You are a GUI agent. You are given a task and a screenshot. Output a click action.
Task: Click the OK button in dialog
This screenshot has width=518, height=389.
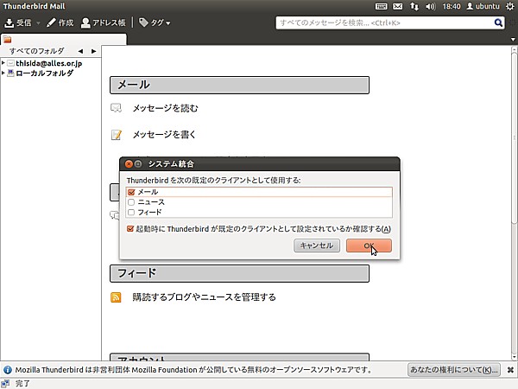pos(369,246)
